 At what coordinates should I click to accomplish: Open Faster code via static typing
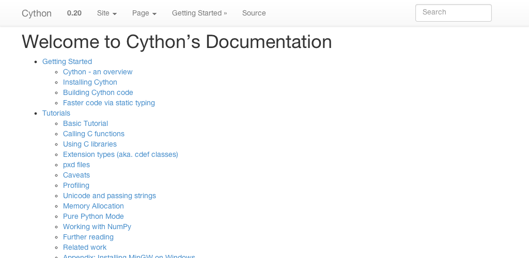pos(109,103)
